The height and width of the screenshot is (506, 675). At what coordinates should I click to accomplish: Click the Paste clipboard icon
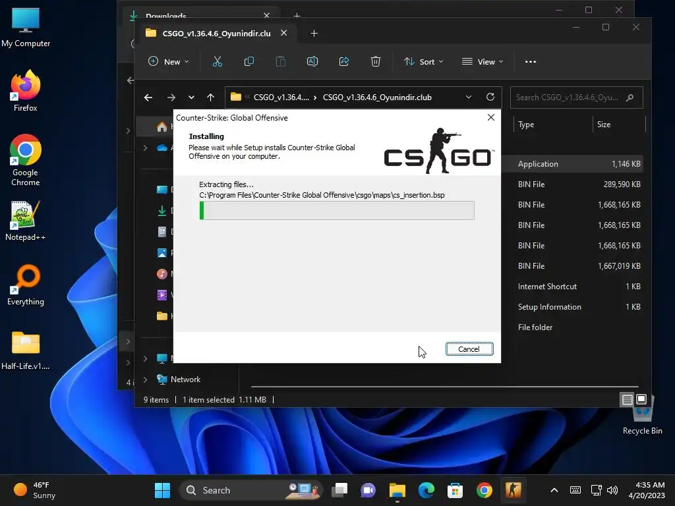[x=281, y=61]
